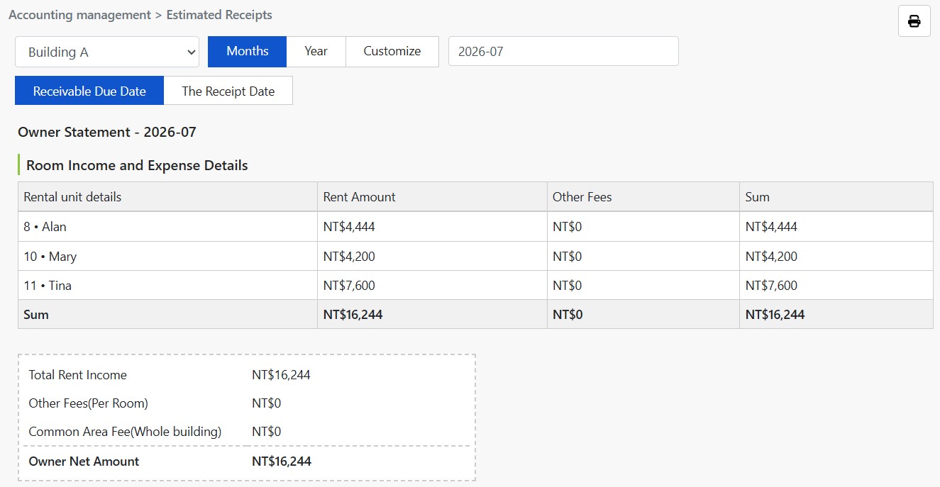Select Receivable Due Date tab
The image size is (940, 487).
tap(89, 91)
